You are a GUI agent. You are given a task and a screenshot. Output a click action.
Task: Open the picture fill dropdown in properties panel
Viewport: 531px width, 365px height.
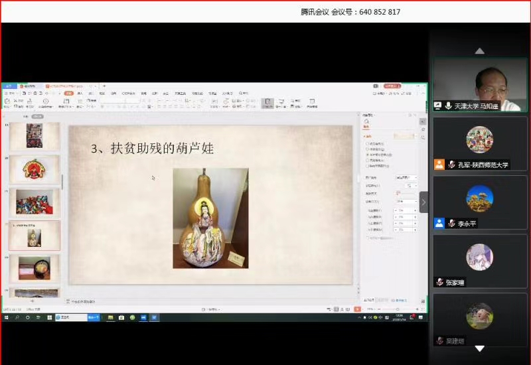[406, 178]
